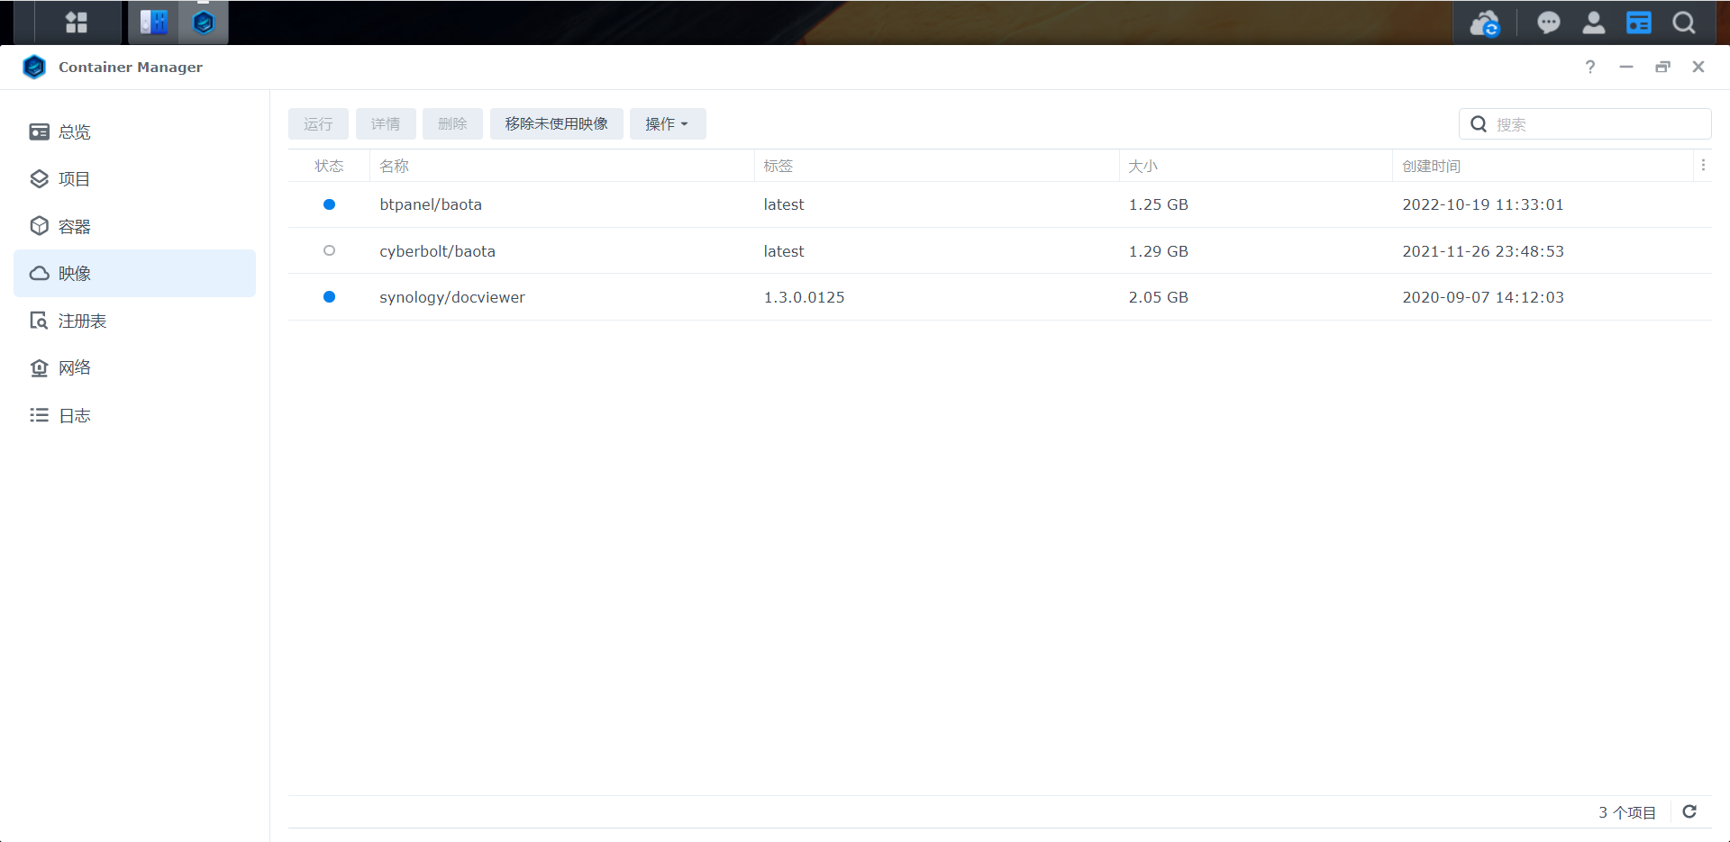
Task: Select the Container Manager taskbar tab
Action: click(203, 22)
